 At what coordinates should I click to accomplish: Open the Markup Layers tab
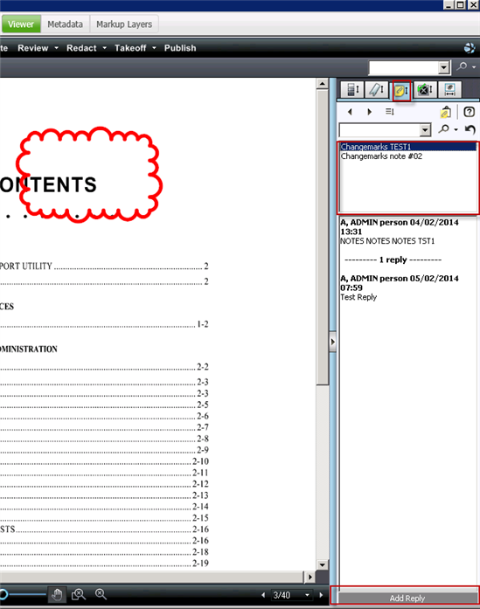(x=124, y=24)
